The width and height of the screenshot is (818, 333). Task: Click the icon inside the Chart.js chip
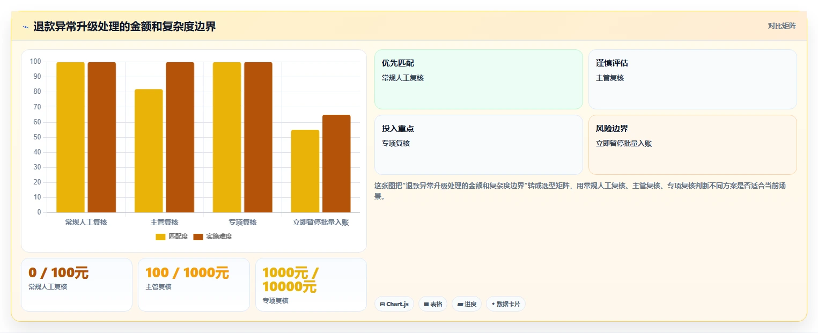pos(382,304)
